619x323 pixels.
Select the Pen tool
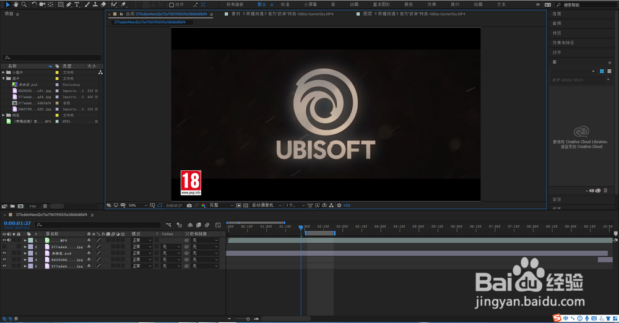point(69,4)
